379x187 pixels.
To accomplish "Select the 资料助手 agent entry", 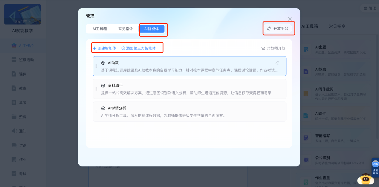I will tap(189, 89).
